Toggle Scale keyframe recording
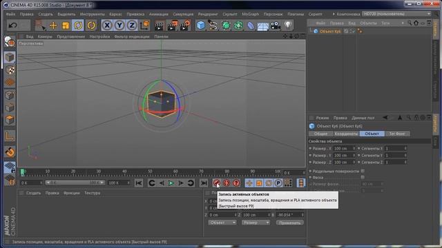Viewport: 442px width, 248px height. click(x=259, y=183)
